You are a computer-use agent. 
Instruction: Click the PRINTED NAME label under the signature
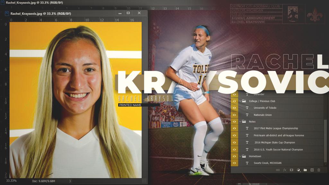(x=130, y=105)
